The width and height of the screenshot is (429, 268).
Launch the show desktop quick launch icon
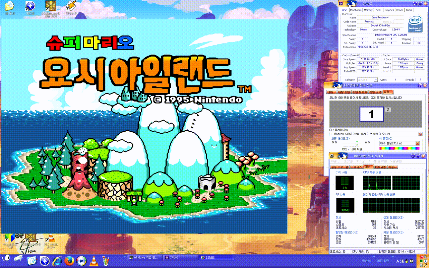pos(32,260)
